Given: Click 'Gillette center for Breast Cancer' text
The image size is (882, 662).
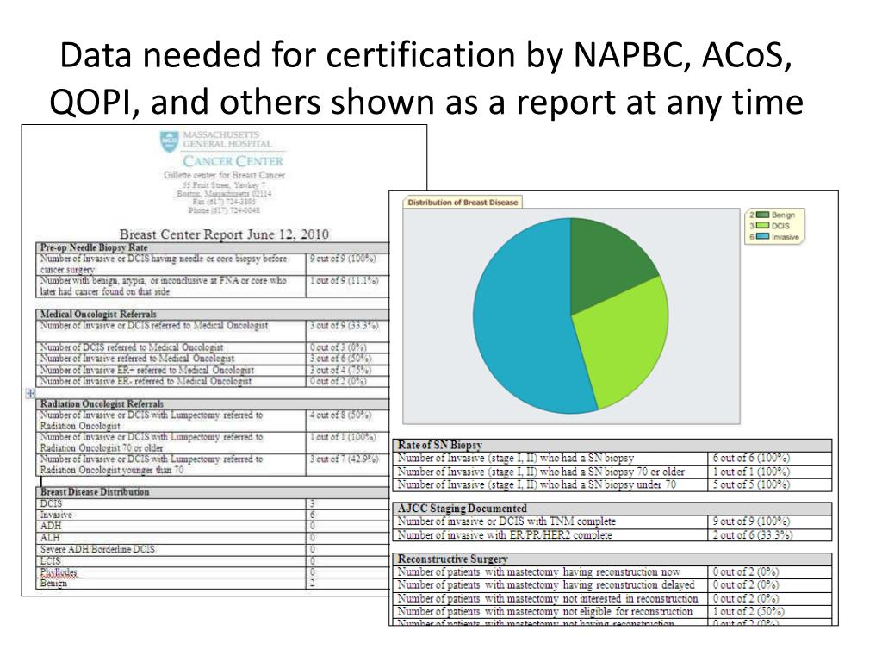Looking at the screenshot, I should point(224,175).
